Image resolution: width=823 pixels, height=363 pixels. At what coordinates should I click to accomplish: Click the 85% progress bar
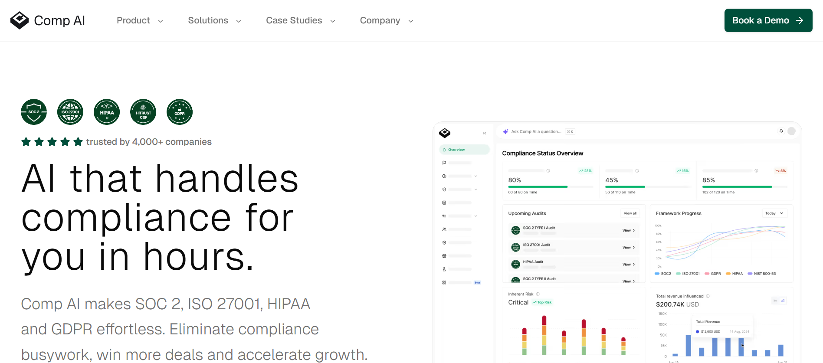[745, 187]
